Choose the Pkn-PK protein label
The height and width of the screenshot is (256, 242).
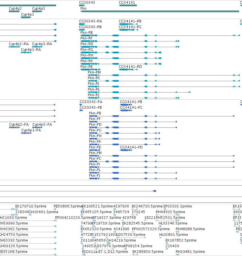pyautogui.click(x=95, y=142)
